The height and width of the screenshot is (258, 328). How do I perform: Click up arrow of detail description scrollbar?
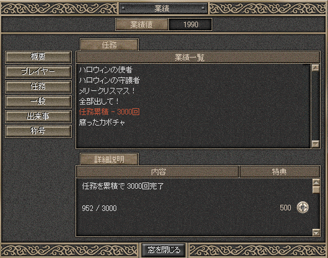pos(316,183)
